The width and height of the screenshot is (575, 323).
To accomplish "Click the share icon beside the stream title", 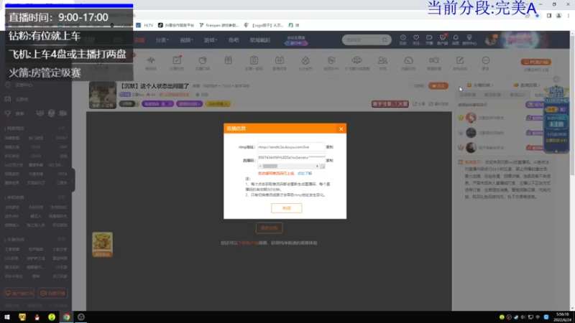I will coord(420,104).
